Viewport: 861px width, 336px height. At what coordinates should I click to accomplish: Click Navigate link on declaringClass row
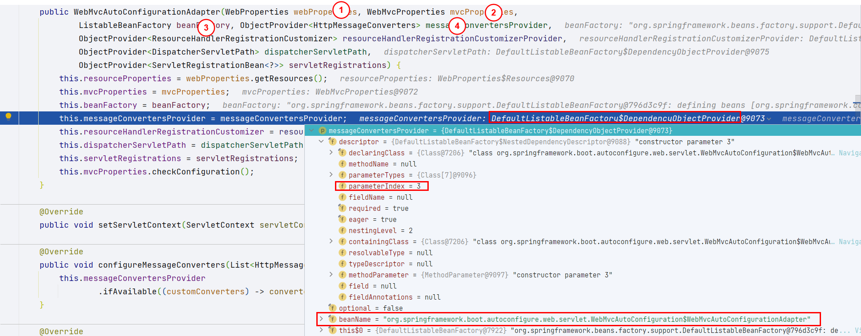click(849, 153)
